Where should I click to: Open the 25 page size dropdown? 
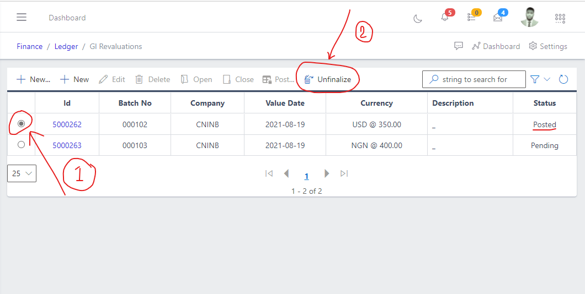tap(22, 173)
